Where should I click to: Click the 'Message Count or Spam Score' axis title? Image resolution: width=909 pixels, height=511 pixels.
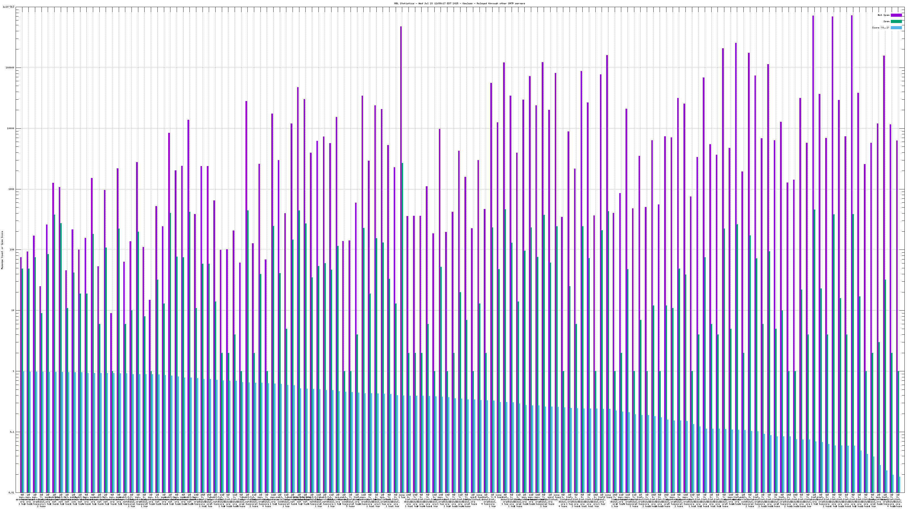click(x=2, y=250)
